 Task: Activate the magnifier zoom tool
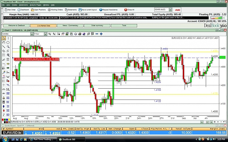[x=8, y=47]
